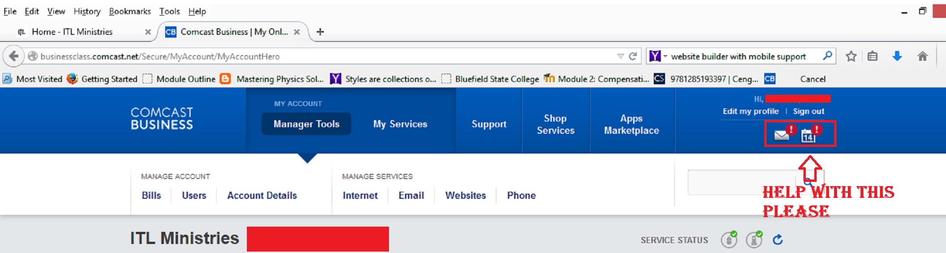This screenshot has height=253, width=946.
Task: Click Edit my profile link
Action: coord(751,111)
